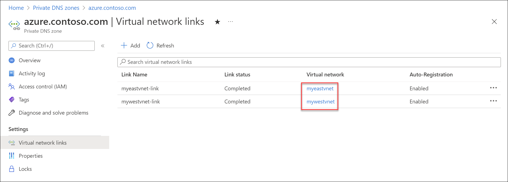
Task: Click the Refresh icon in the toolbar
Action: coord(150,45)
